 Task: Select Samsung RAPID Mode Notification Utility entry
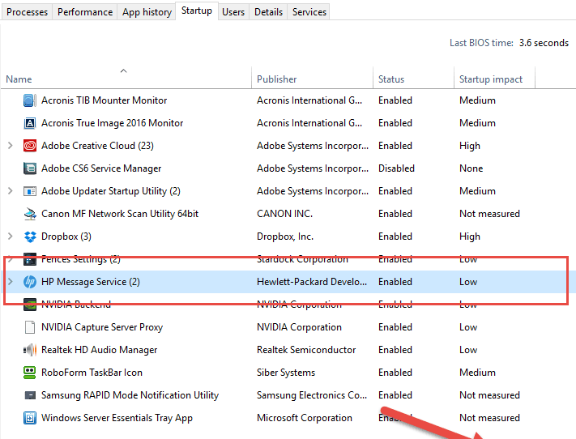[x=288, y=395]
